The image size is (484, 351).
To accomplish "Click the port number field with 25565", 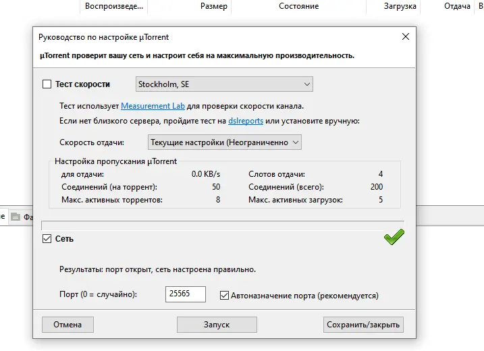I will pyautogui.click(x=185, y=294).
